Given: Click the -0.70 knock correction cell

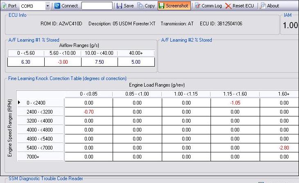Looking at the screenshot, I should point(88,112).
